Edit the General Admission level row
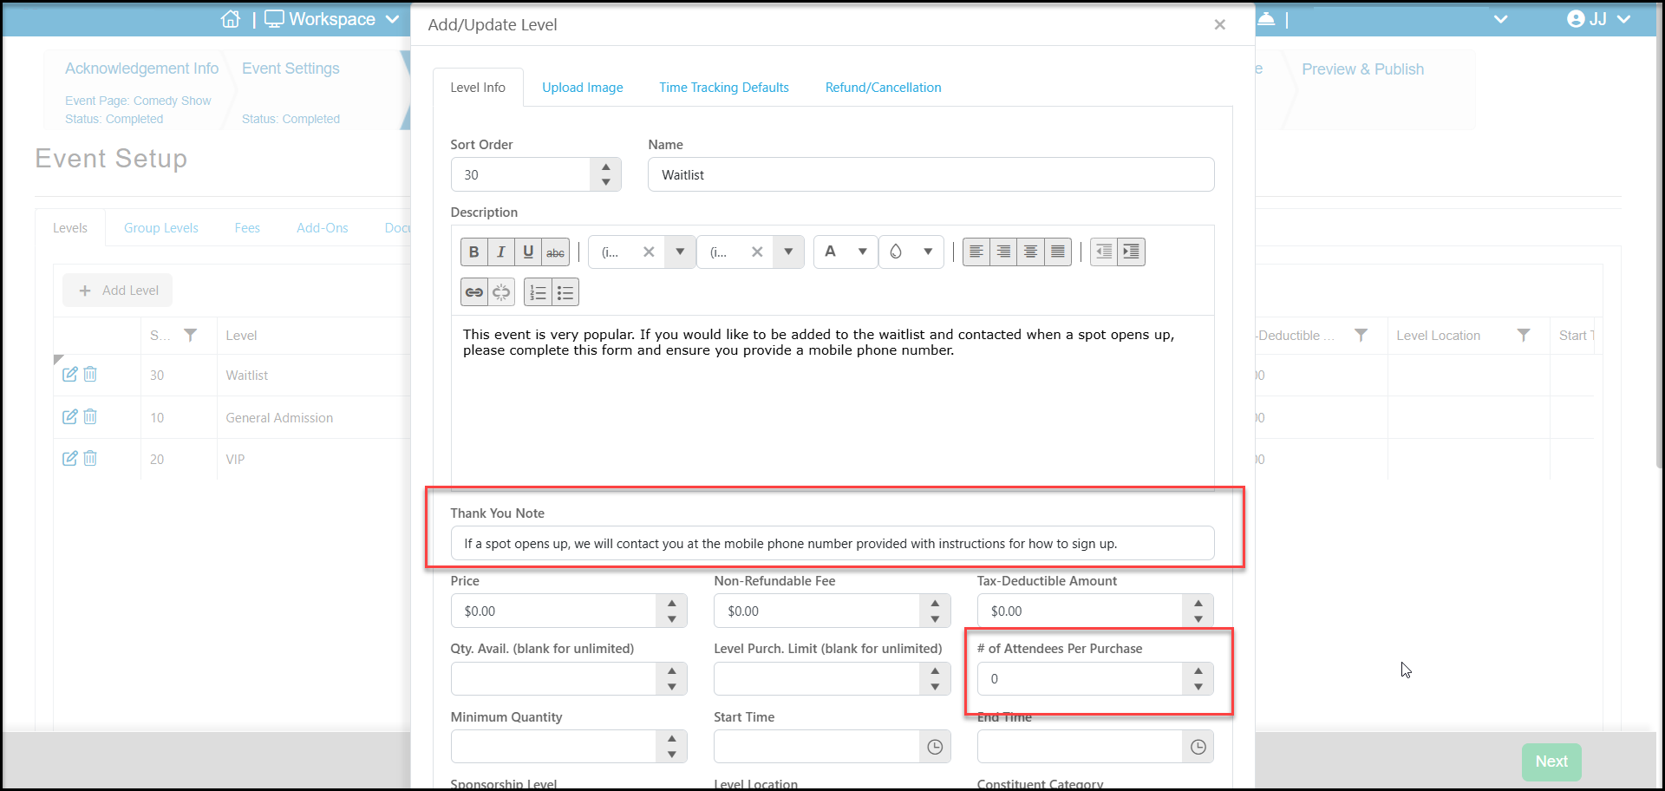1665x791 pixels. [70, 417]
